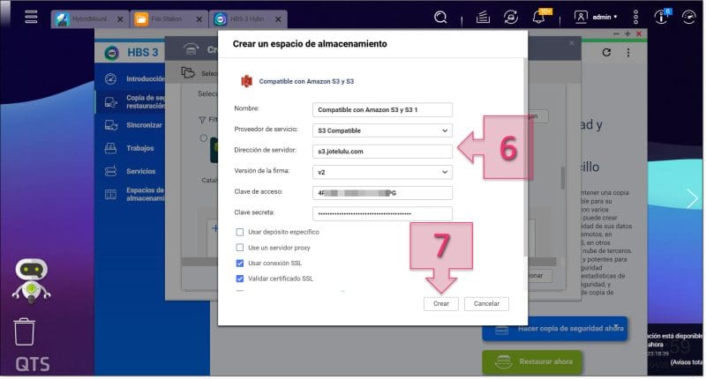
Task: Open the background tasks icon
Action: (x=483, y=17)
